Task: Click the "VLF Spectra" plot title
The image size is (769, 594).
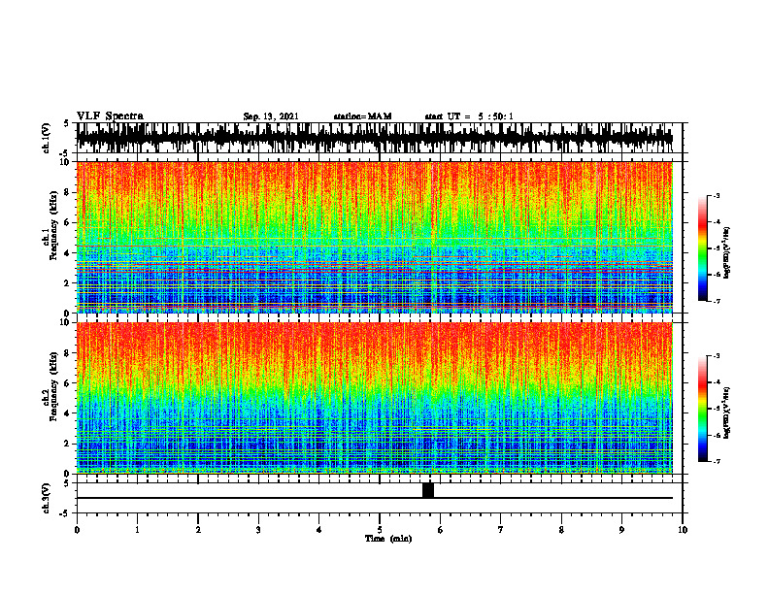Action: (x=110, y=116)
